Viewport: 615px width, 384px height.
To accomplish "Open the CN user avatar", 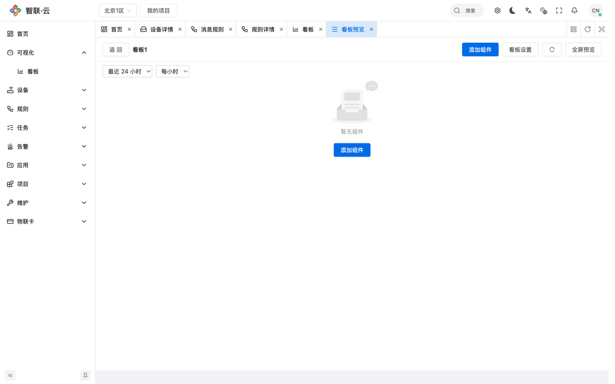I will tap(595, 11).
